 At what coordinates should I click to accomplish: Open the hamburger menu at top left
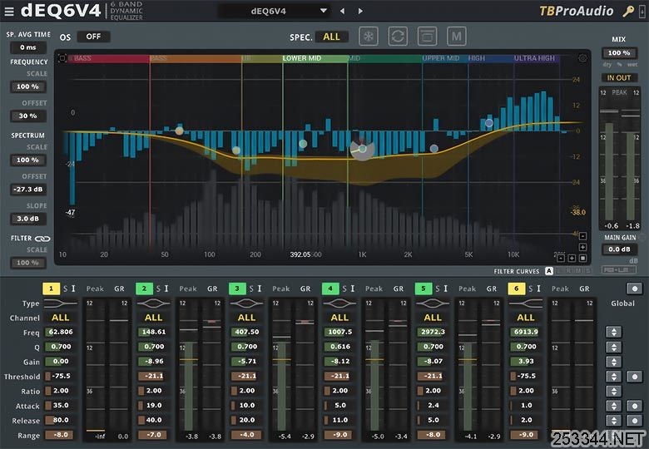pyautogui.click(x=9, y=11)
